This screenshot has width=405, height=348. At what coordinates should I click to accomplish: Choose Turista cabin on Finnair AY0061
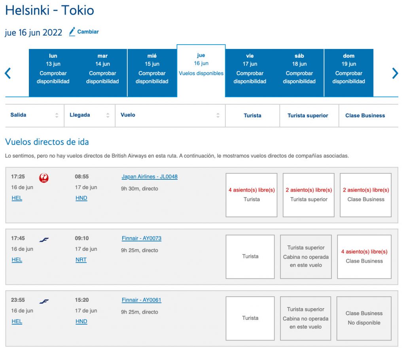pyautogui.click(x=250, y=318)
